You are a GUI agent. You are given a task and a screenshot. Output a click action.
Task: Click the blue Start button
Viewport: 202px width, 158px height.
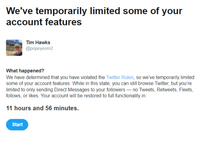17,124
